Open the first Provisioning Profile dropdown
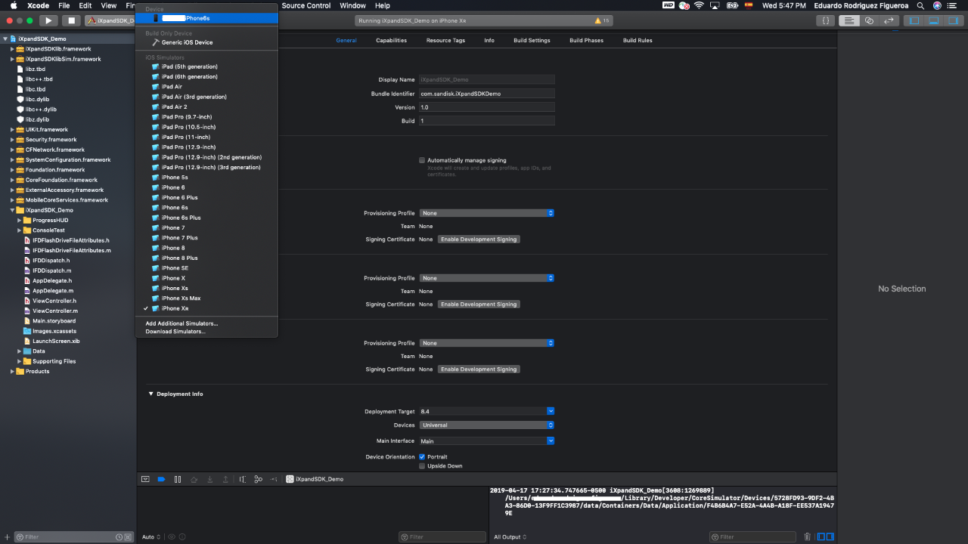 (486, 213)
